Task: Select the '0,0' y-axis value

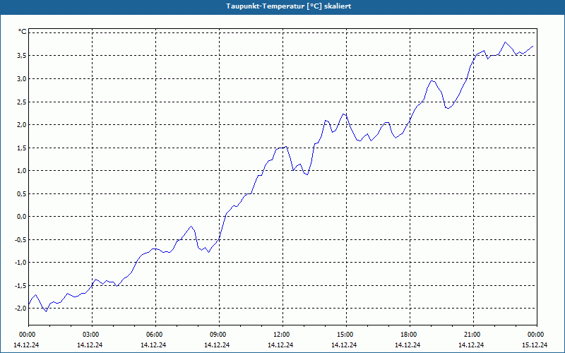Action: click(22, 217)
